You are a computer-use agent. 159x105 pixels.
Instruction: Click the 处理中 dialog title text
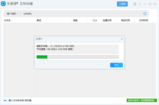coord(39,39)
